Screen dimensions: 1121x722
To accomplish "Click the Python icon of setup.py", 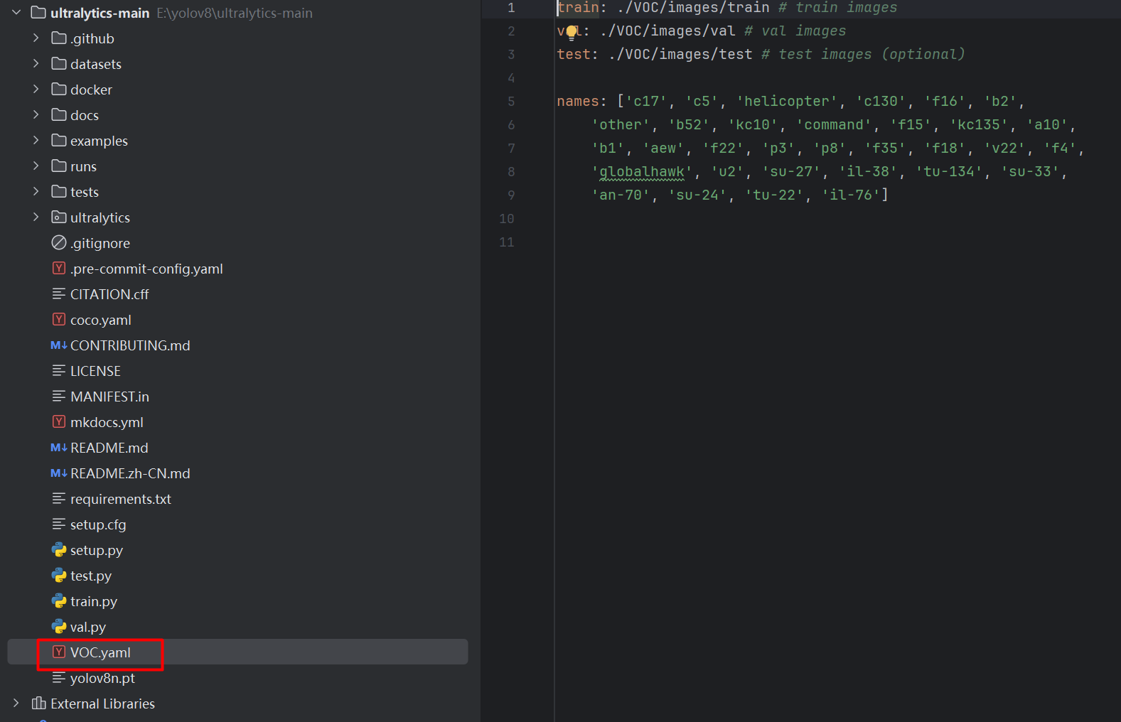I will 59,550.
